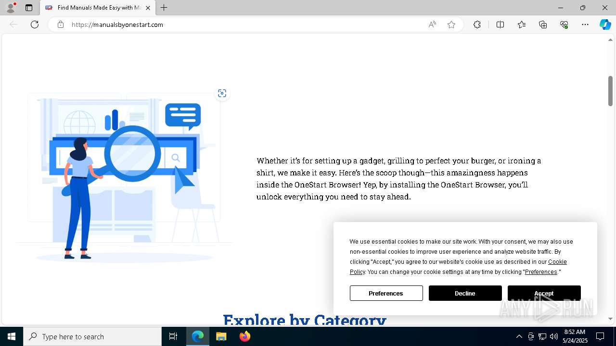Image resolution: width=616 pixels, height=346 pixels.
Task: Toggle split screen view
Action: click(500, 25)
